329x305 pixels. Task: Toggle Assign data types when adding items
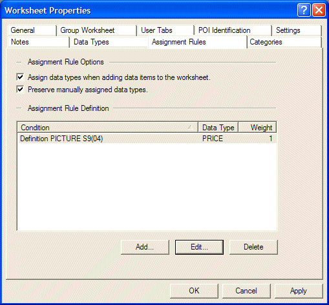[20, 77]
